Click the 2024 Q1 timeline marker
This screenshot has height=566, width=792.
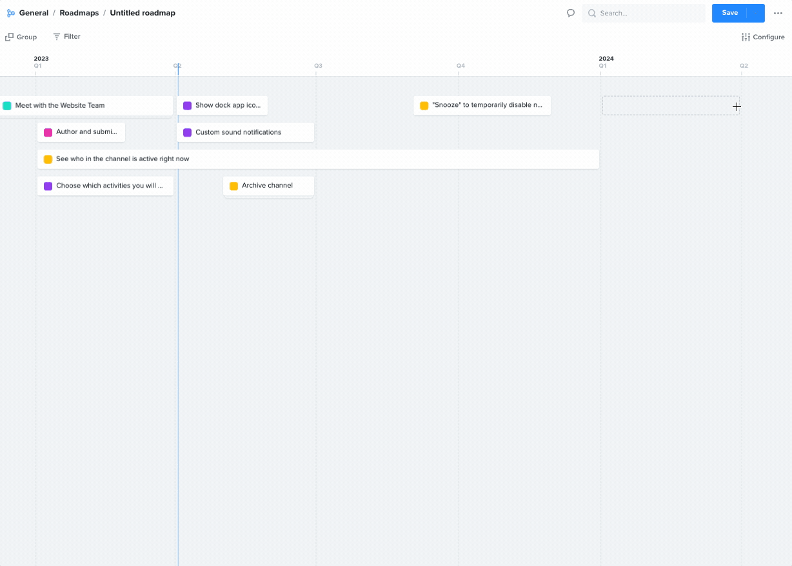[x=602, y=66]
